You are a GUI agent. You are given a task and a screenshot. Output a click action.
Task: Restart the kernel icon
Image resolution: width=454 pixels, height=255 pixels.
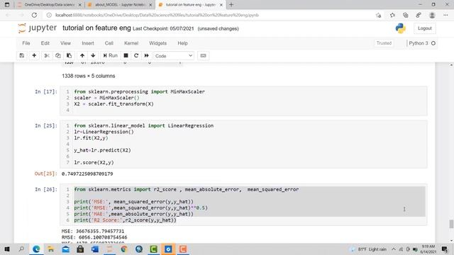136,55
